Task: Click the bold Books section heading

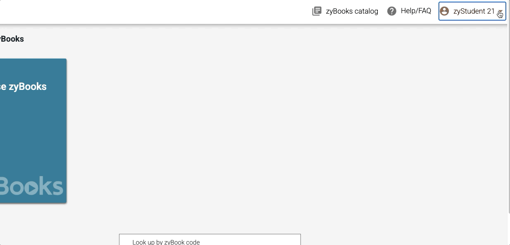Action: tap(12, 39)
